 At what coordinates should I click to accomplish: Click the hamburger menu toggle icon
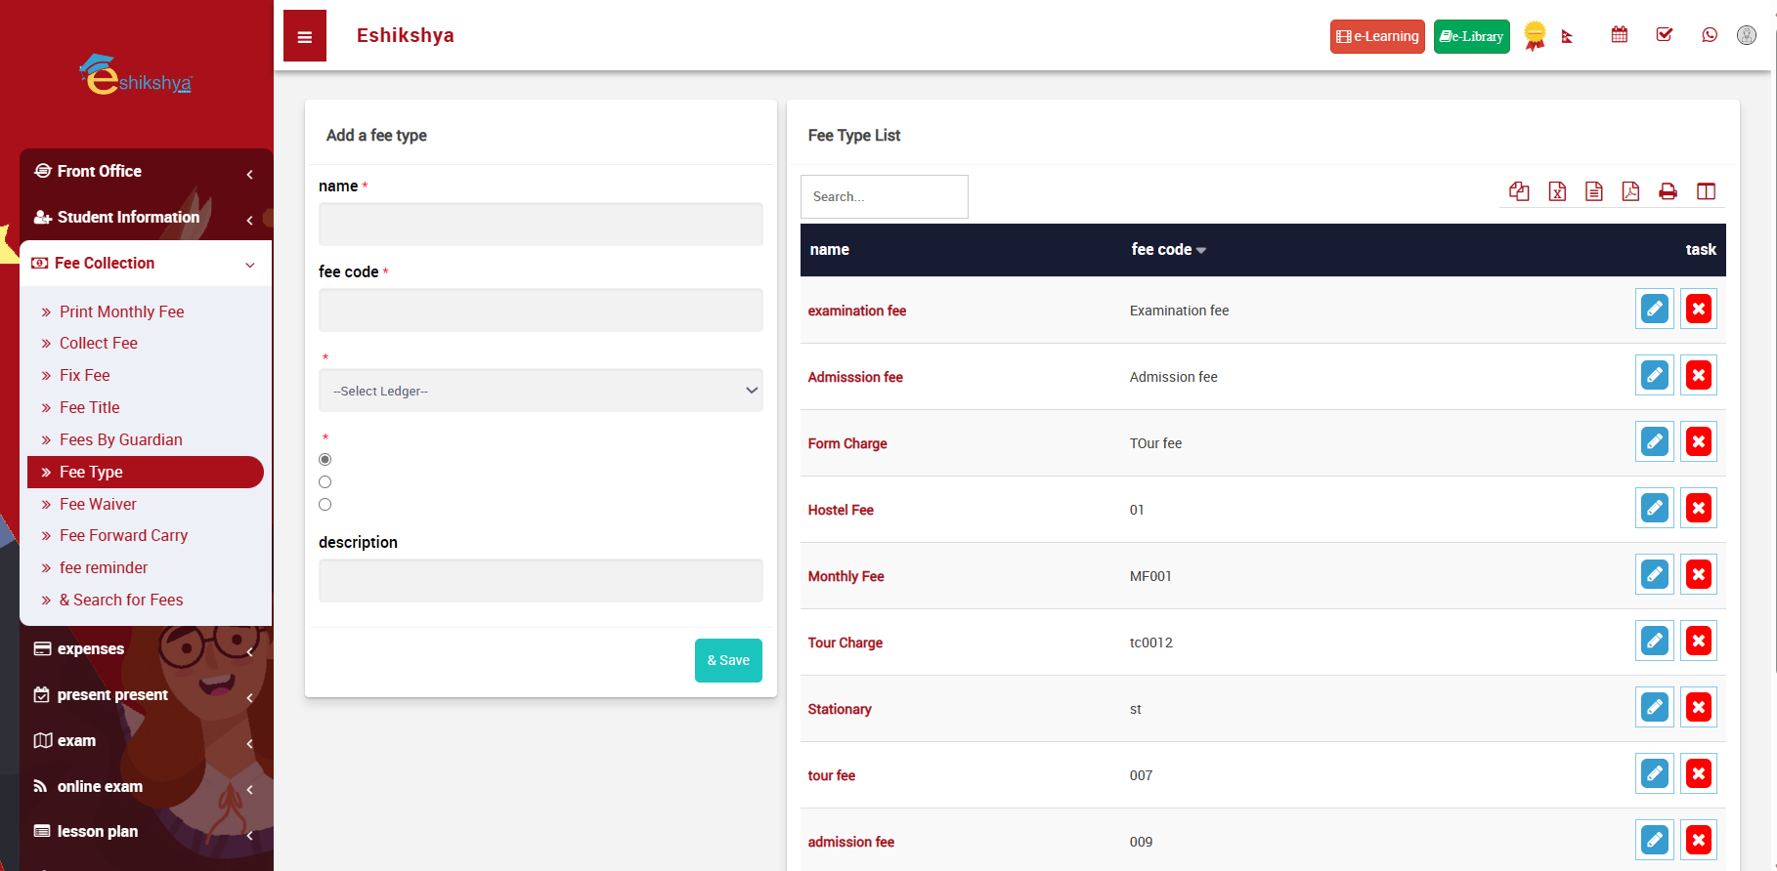coord(304,37)
